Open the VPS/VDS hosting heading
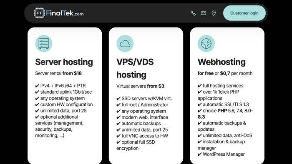This screenshot has height=164, width=292. coord(135,68)
